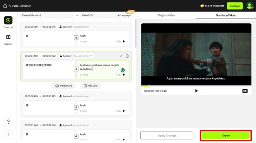The height and width of the screenshot is (143, 256).
Task: Collapse sidebar with the back chevron
Action: [8, 134]
